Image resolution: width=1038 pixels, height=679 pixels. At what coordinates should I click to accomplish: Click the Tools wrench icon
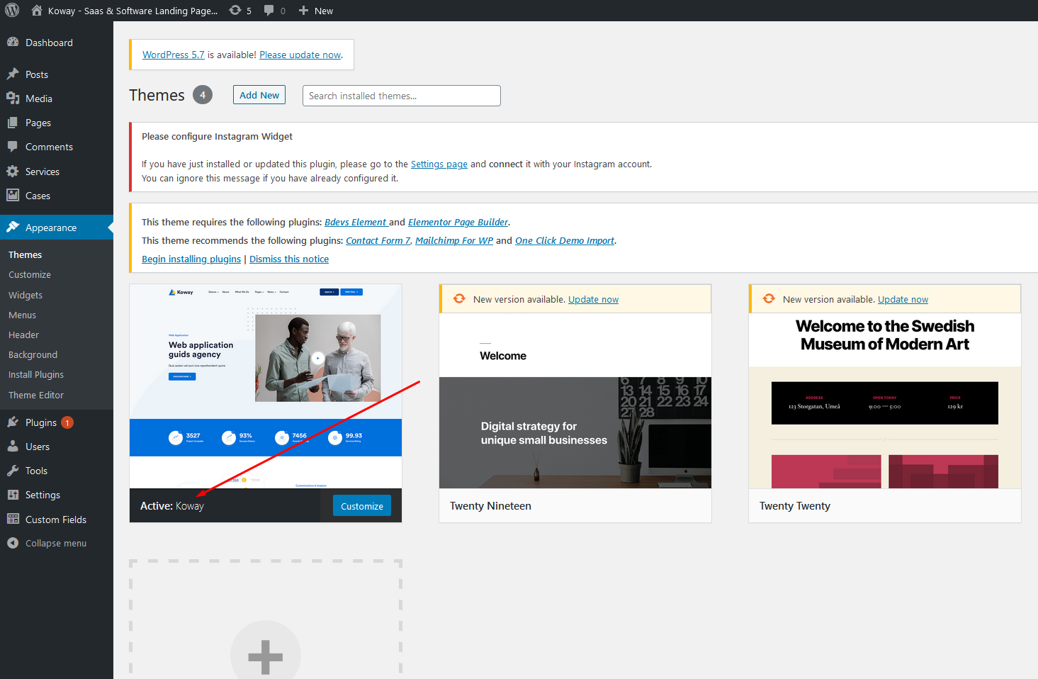(13, 471)
